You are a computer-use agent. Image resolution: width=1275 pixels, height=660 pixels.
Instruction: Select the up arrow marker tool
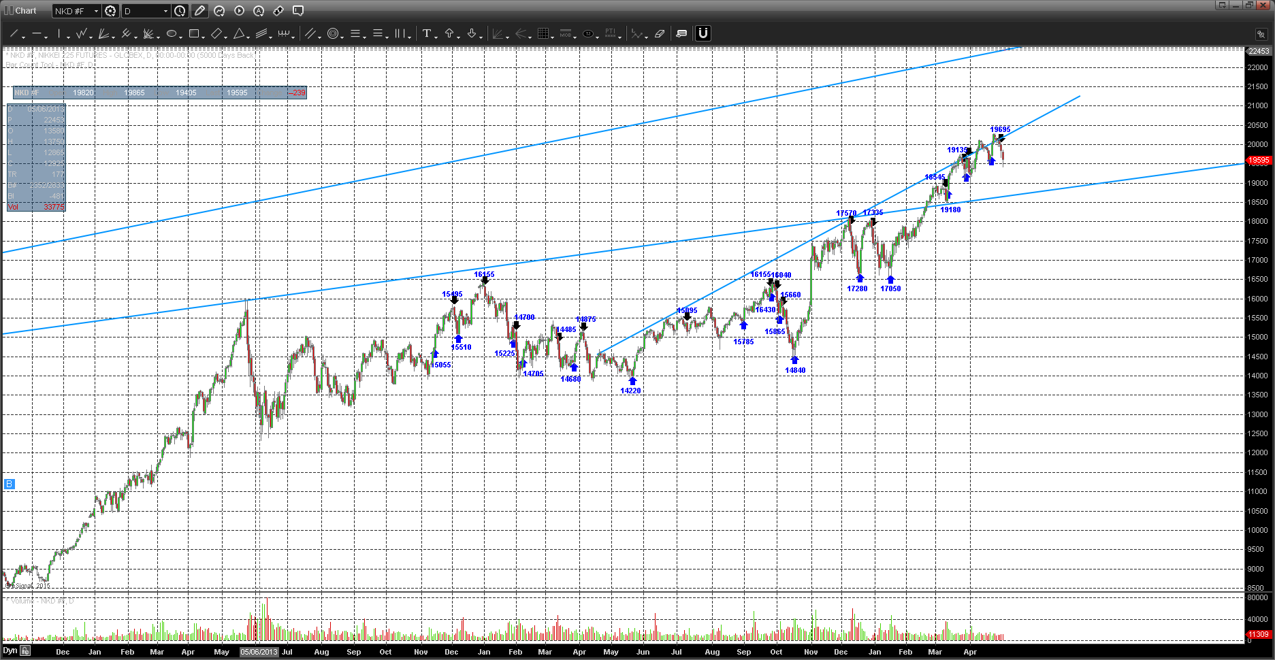point(449,33)
